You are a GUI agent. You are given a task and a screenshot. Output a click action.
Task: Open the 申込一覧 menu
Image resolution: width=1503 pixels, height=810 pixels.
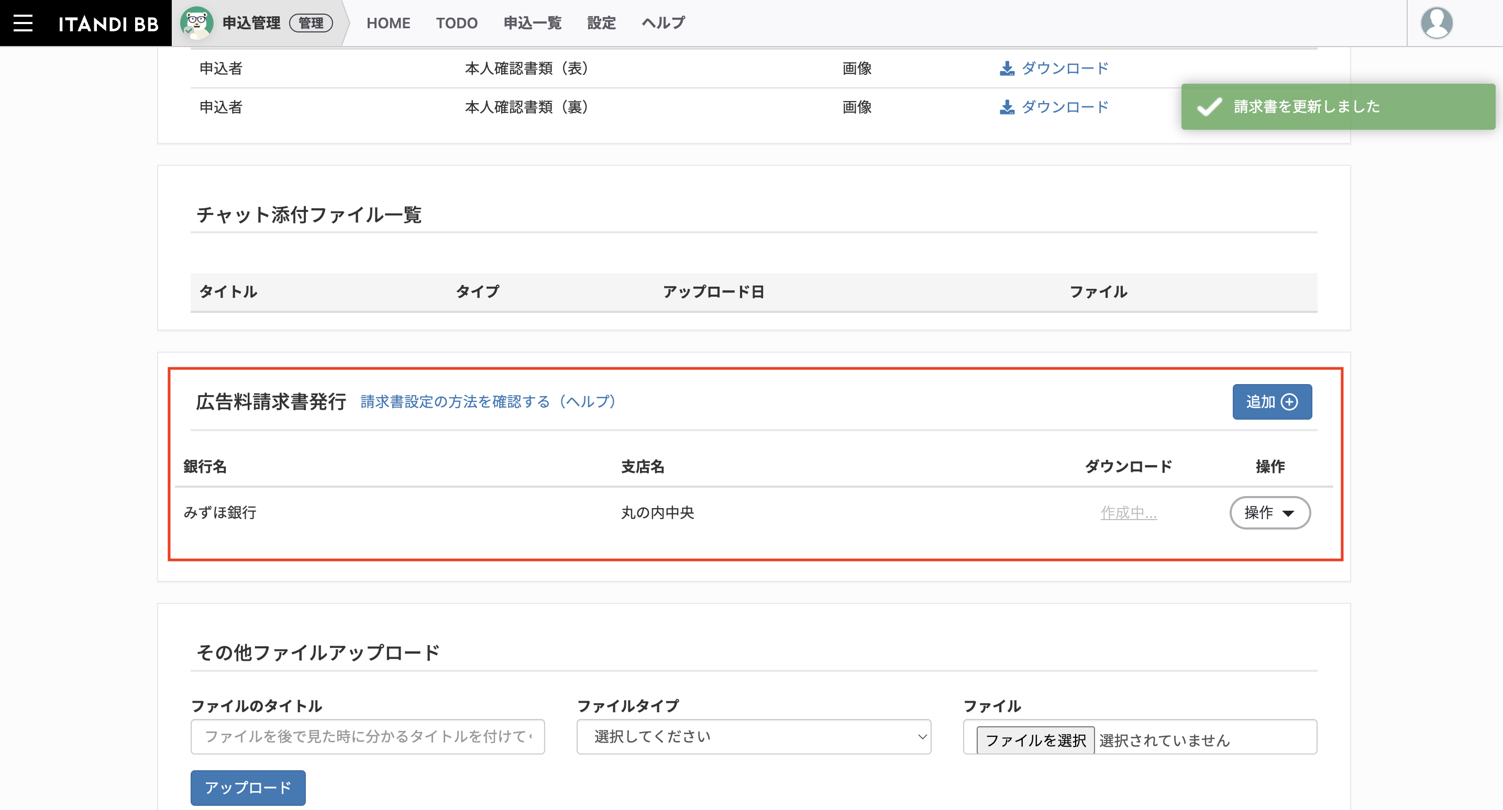point(532,22)
